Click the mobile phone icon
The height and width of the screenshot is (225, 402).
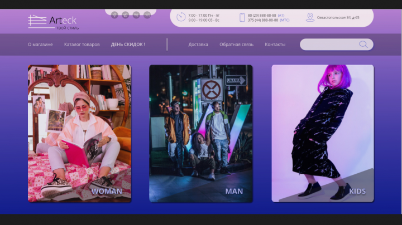[x=242, y=17]
